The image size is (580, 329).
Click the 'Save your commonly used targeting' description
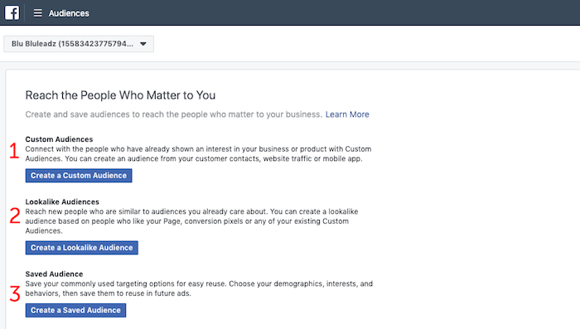[199, 288]
